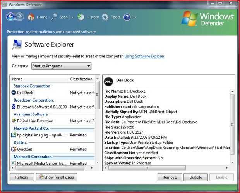The width and height of the screenshot is (240, 193).
Task: Click details pane horizontal scrollbar thumb
Action: click(x=147, y=168)
